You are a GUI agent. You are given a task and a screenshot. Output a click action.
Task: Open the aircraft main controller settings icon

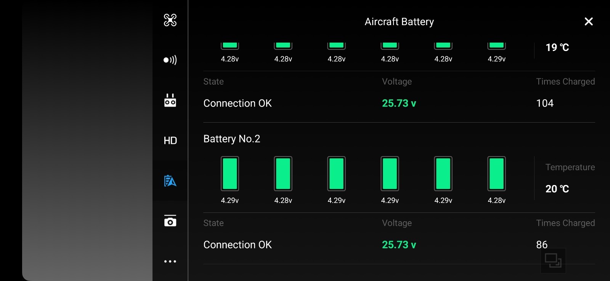coord(170,20)
